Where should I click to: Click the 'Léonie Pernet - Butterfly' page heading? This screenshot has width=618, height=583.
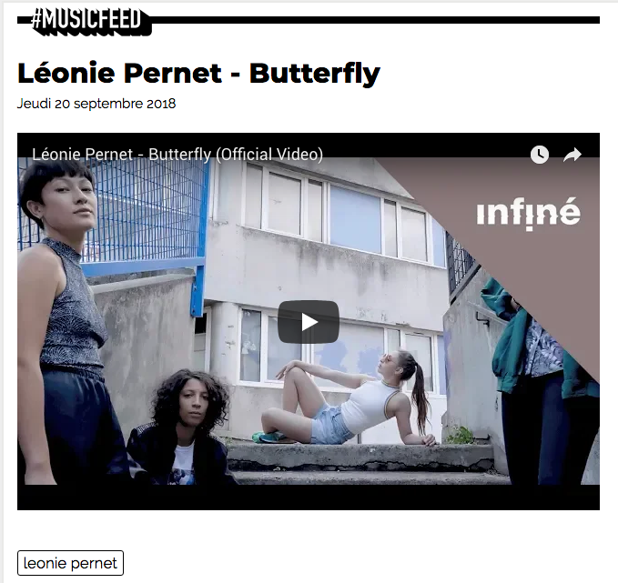[x=198, y=74]
